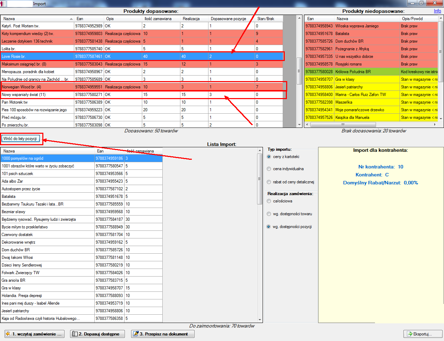Click 'Ines pani mej duszy - Isabel Allende' row
The height and width of the screenshot is (341, 444).
pos(82,303)
